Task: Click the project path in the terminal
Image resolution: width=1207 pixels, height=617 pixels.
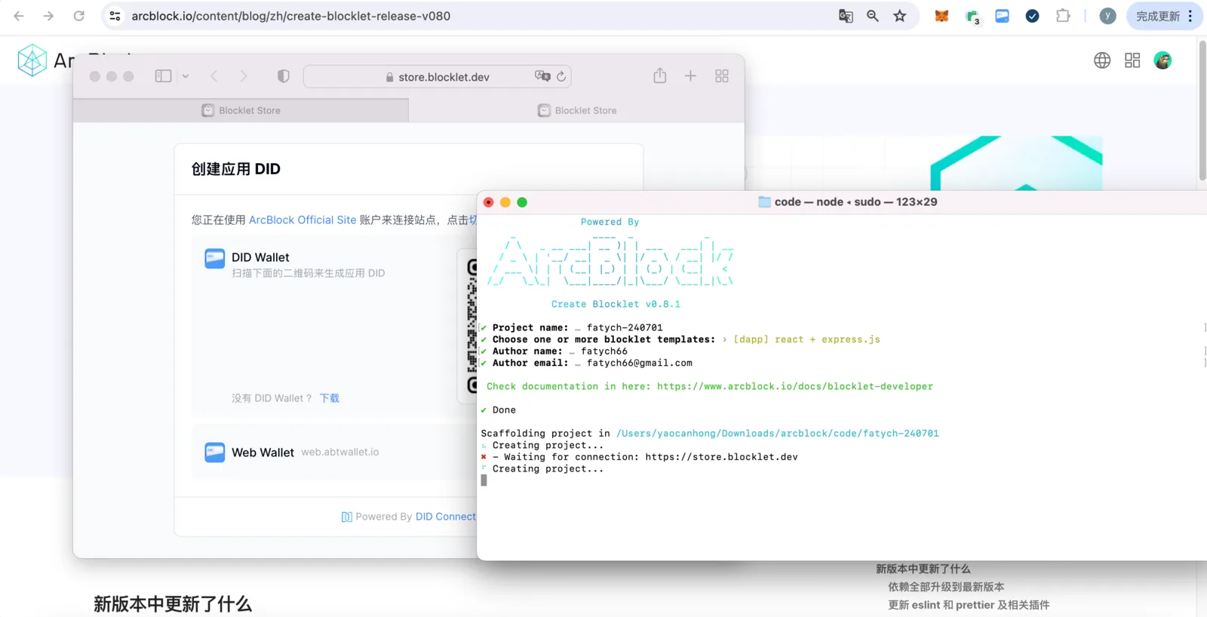Action: 778,434
